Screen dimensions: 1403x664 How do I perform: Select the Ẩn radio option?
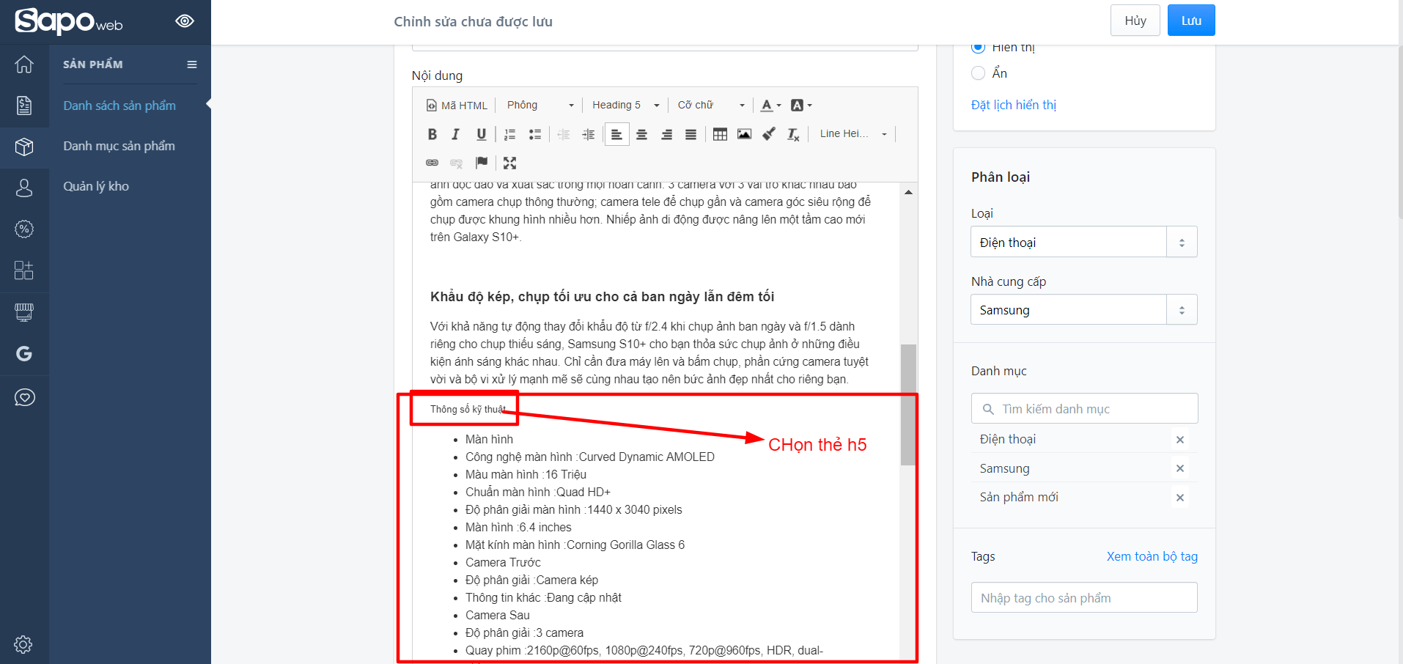pos(979,73)
